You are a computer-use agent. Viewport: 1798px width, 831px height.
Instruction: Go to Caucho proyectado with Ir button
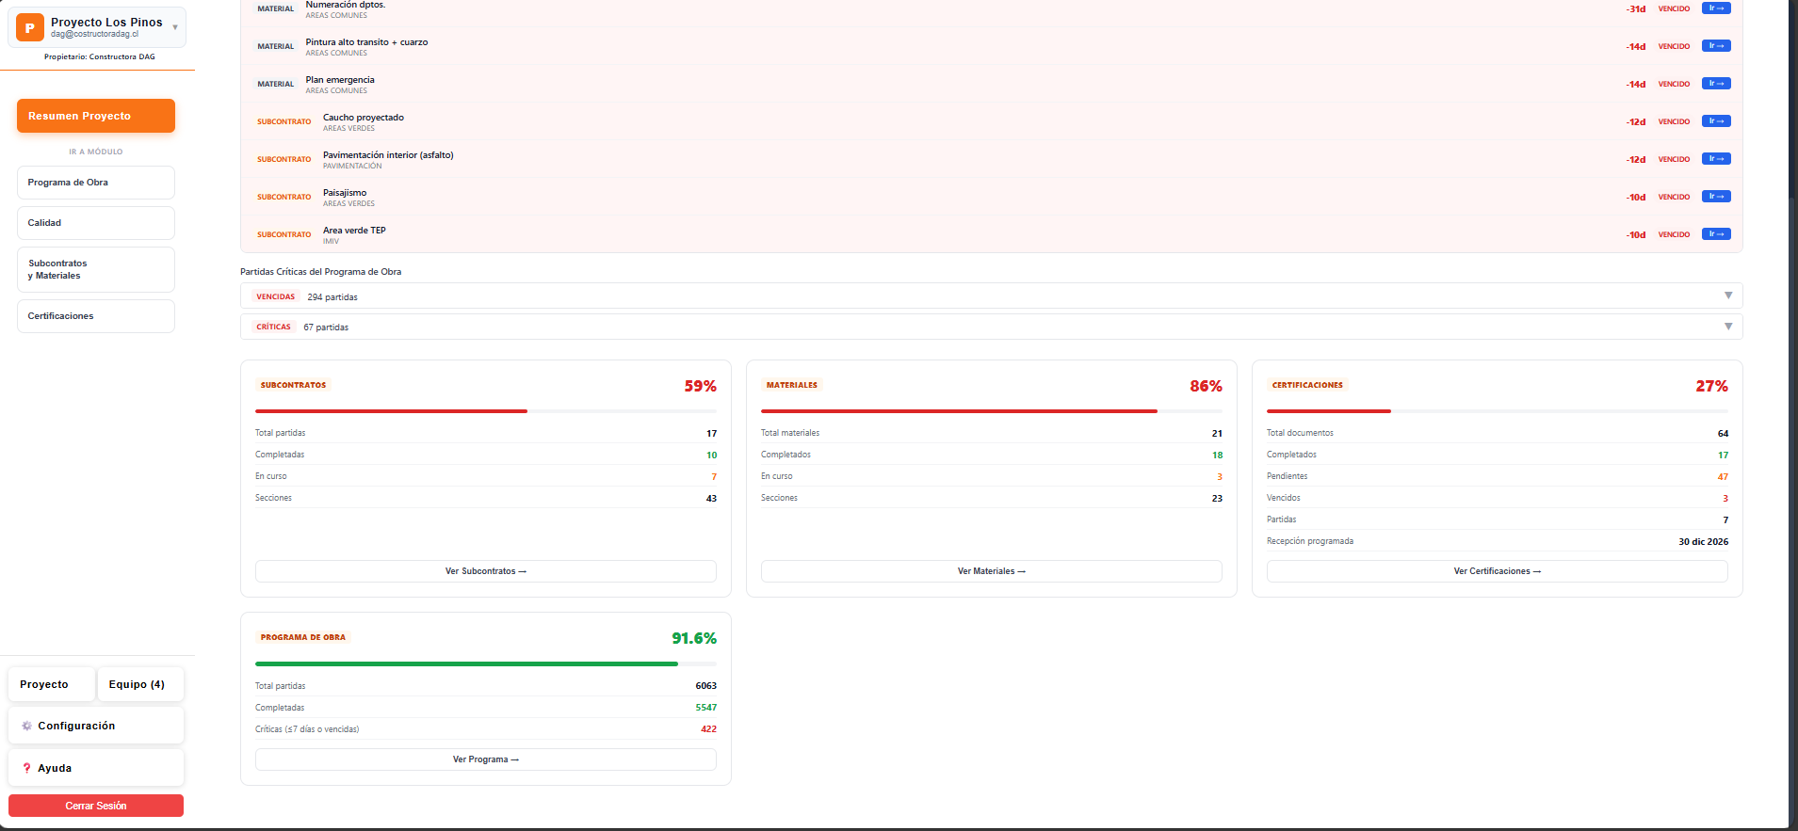pyautogui.click(x=1716, y=121)
